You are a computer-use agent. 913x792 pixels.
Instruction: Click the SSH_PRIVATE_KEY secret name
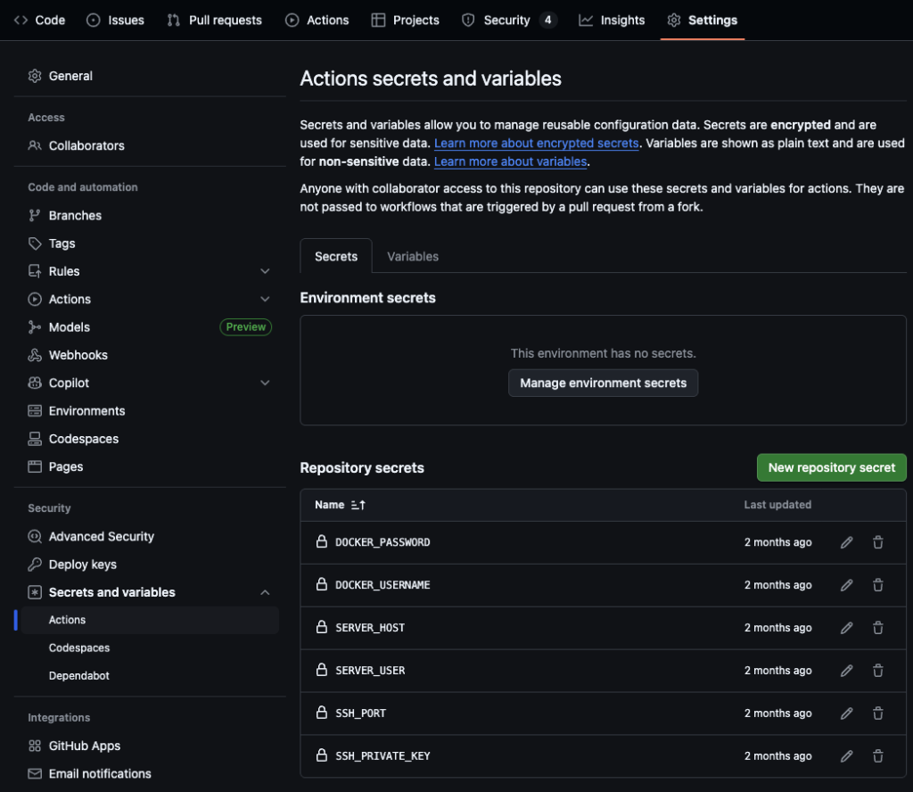tap(382, 756)
